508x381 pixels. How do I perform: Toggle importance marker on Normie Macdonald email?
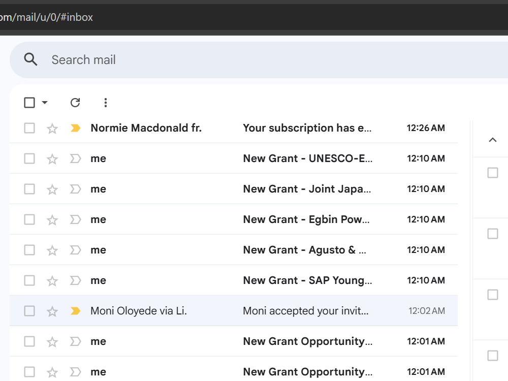click(75, 129)
